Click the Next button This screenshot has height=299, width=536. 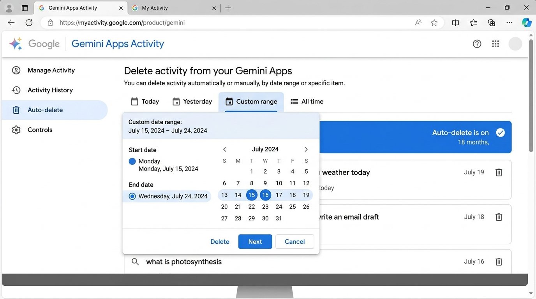(x=255, y=242)
